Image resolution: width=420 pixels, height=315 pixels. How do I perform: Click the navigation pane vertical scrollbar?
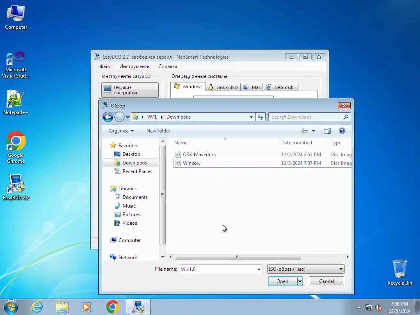pos(162,195)
